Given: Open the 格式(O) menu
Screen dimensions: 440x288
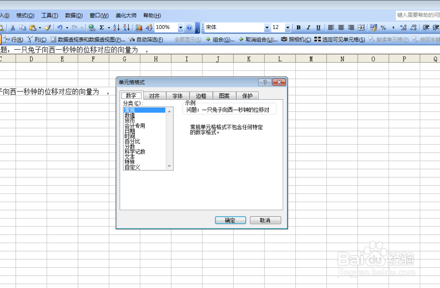Looking at the screenshot, I should (25, 15).
